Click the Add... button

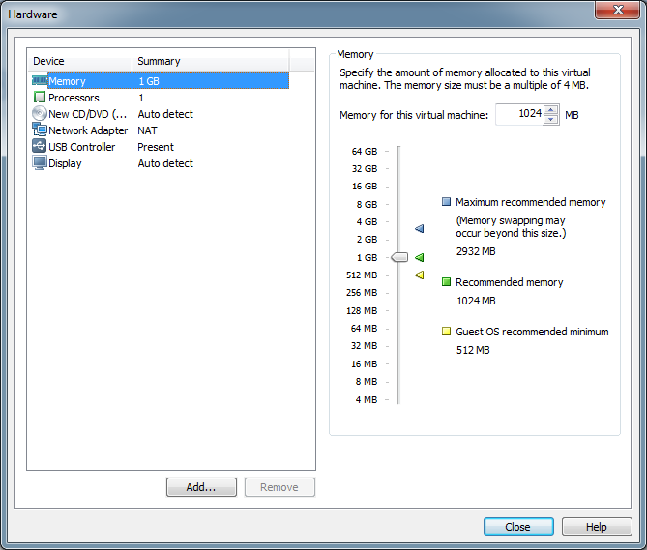click(x=201, y=487)
